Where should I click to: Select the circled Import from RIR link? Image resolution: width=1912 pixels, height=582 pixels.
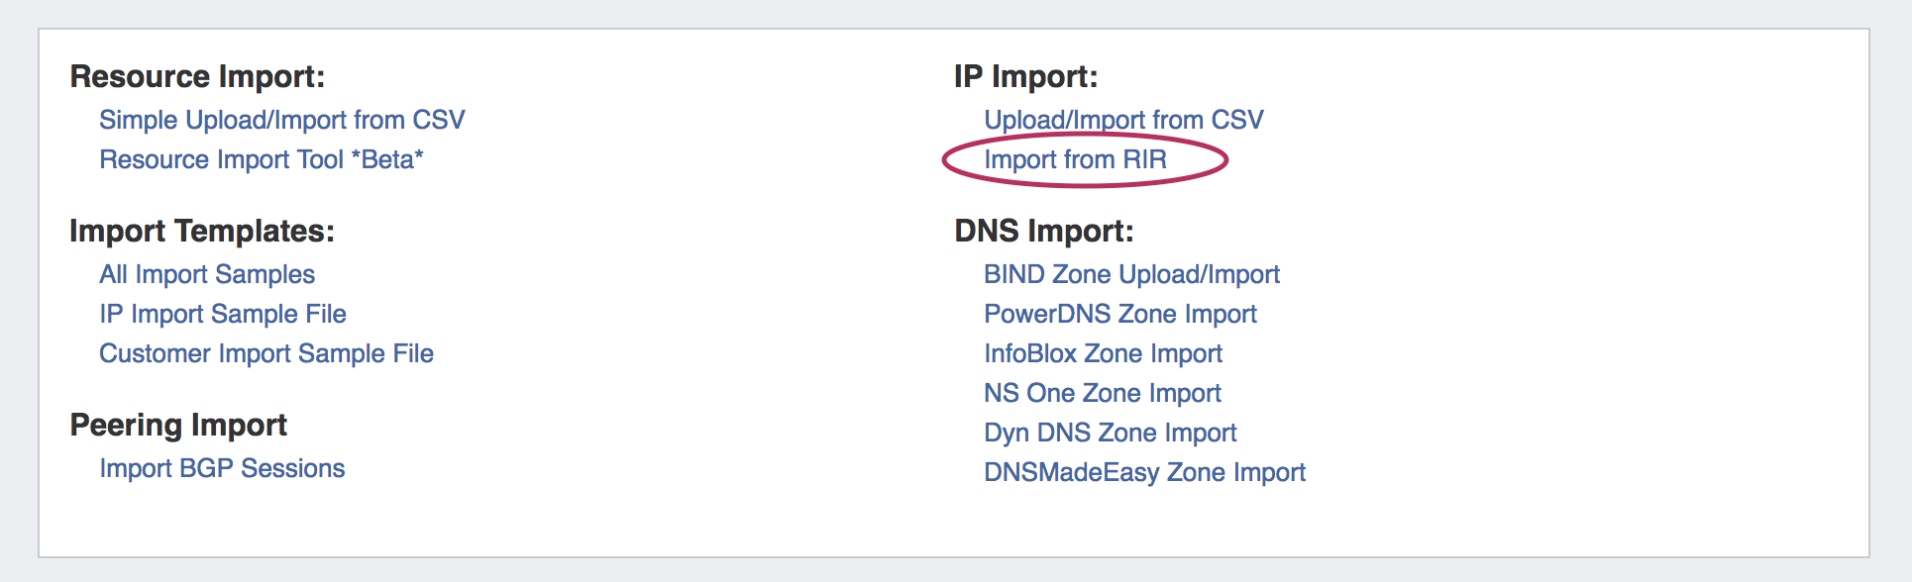pyautogui.click(x=1075, y=159)
